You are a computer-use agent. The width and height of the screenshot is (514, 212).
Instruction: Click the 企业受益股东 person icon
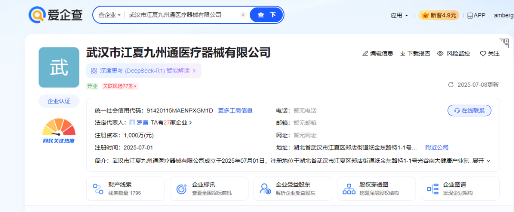click(x=265, y=188)
